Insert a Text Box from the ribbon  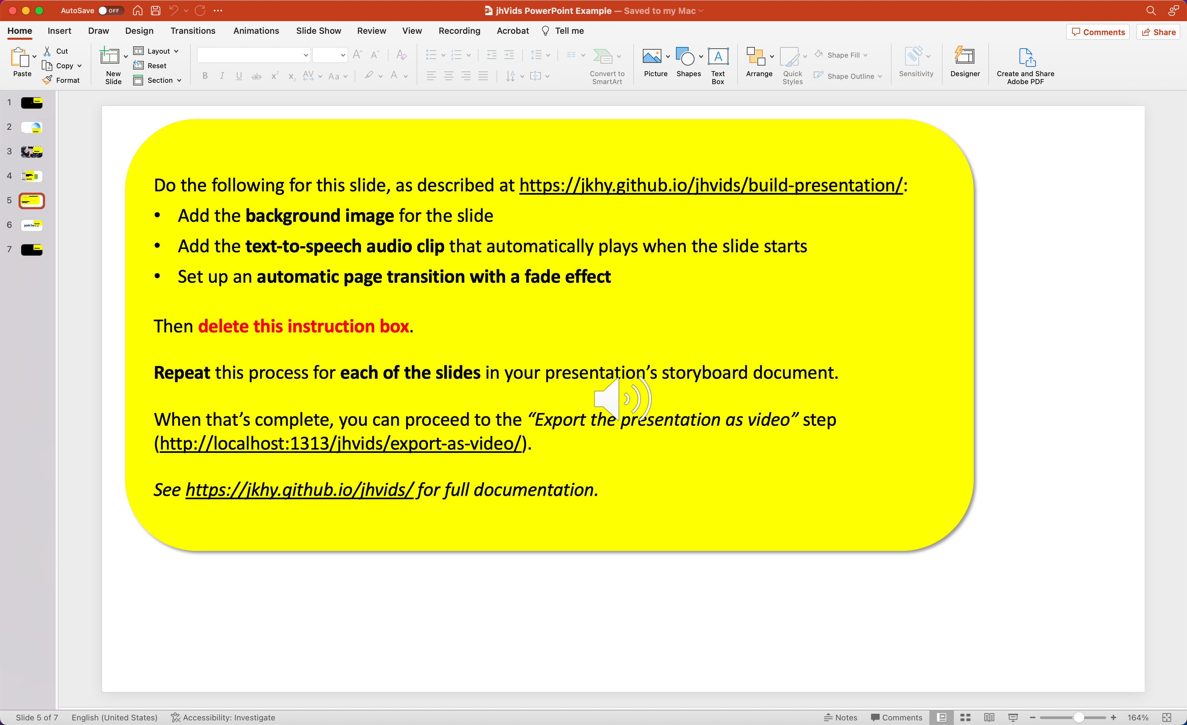pos(717,57)
